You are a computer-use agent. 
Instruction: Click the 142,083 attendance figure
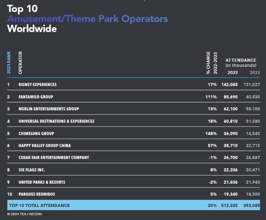(x=229, y=85)
